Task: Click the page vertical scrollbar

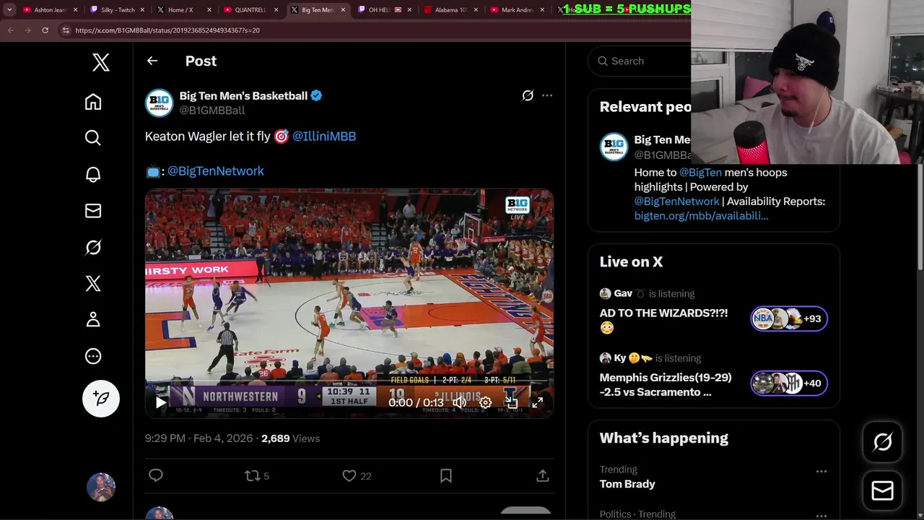Action: pyautogui.click(x=920, y=217)
